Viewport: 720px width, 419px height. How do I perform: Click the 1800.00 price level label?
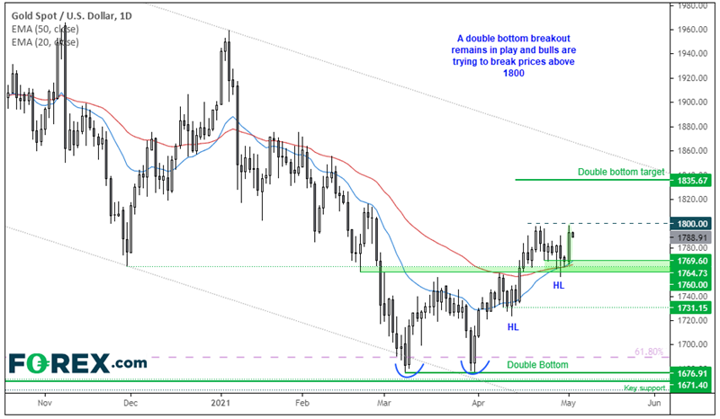[x=691, y=224]
